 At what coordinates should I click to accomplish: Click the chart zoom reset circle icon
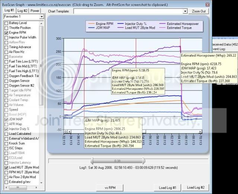pyautogui.click(x=65, y=131)
